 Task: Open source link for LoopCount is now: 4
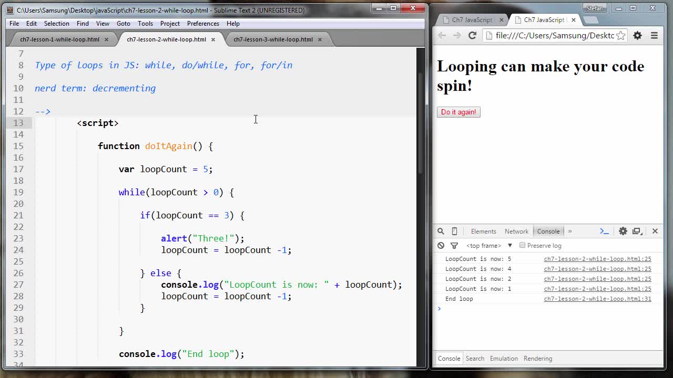tap(597, 269)
